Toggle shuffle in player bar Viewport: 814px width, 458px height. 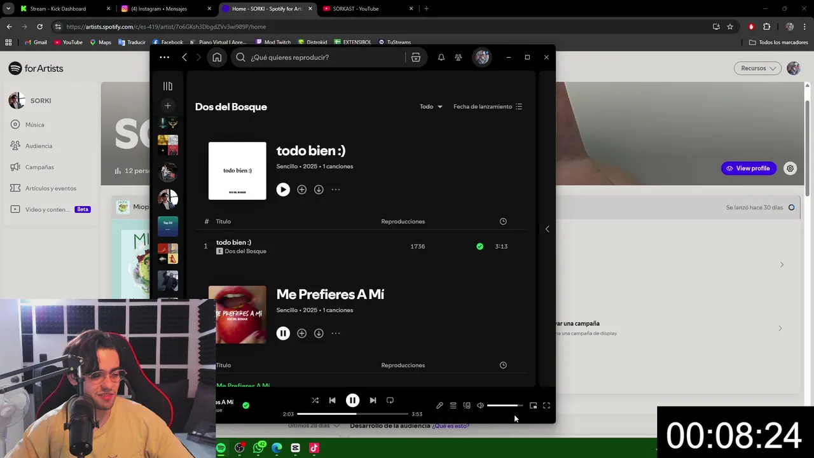point(315,400)
